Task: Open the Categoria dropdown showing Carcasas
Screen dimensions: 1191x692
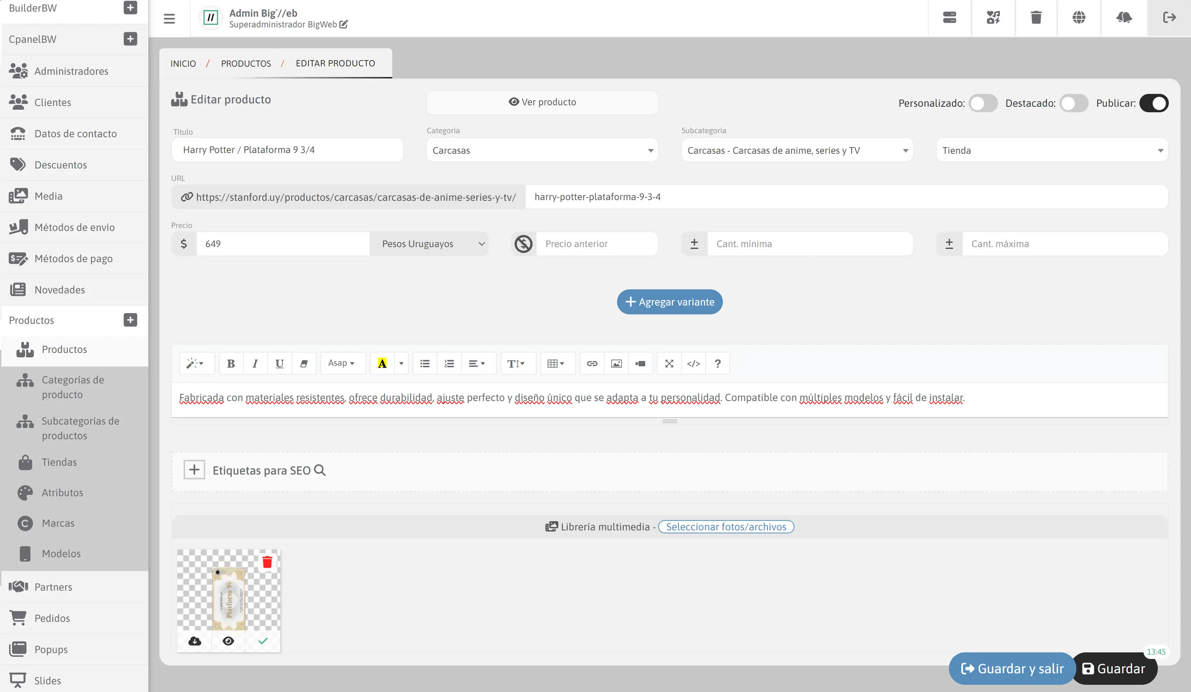Action: [x=542, y=150]
